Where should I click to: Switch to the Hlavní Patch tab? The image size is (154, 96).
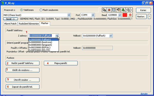tap(11, 24)
